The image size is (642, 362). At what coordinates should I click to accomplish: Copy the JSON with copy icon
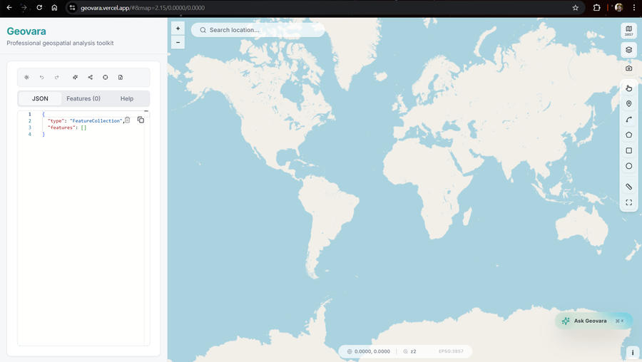point(141,120)
